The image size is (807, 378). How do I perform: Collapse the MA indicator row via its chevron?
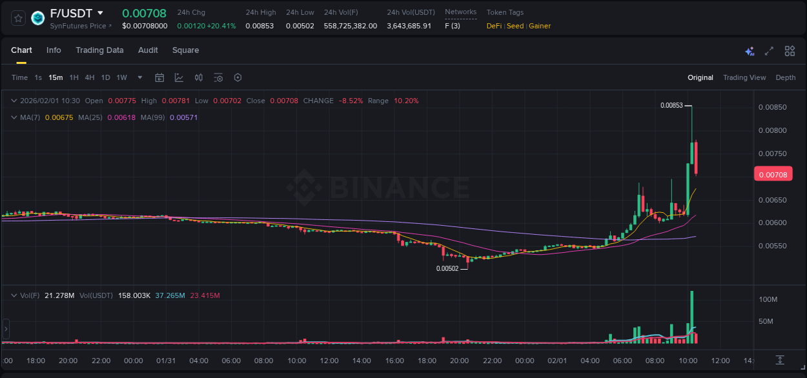click(x=14, y=118)
